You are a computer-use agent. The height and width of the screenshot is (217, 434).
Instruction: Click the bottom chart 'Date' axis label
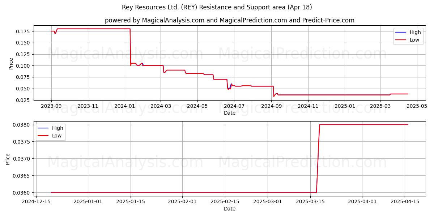(x=230, y=209)
